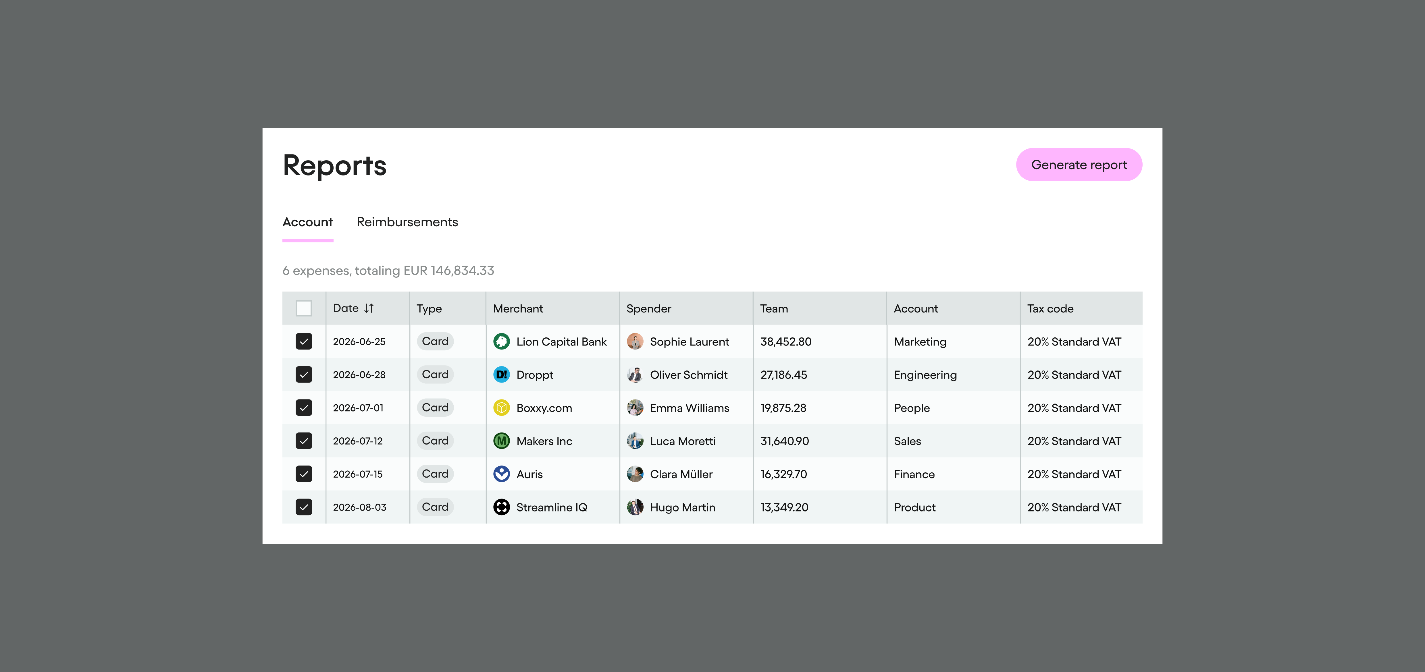Viewport: 1425px width, 672px height.
Task: Click the amount 13,349.20
Action: click(784, 508)
